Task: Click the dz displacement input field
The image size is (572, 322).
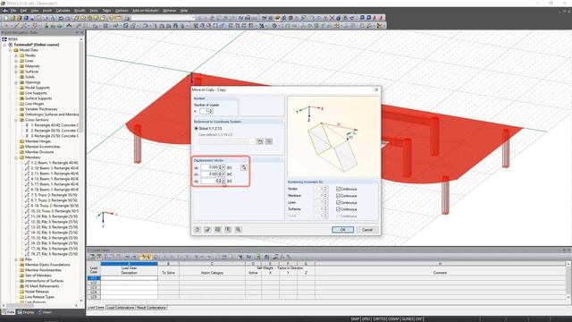Action: tap(211, 181)
